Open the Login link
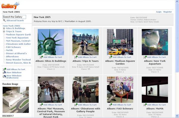 (159, 12)
